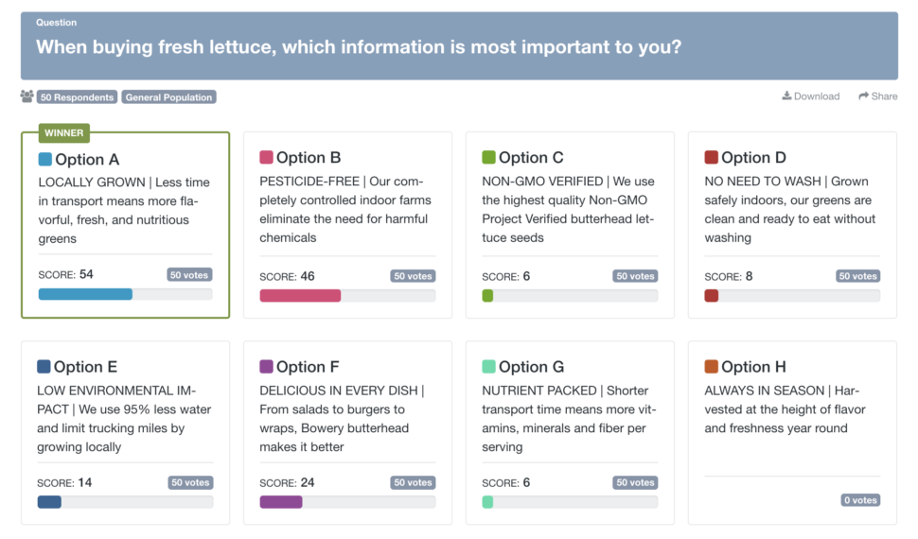Screen dimensions: 918x539
Task: Open the 50 Respondents badge
Action: click(77, 97)
